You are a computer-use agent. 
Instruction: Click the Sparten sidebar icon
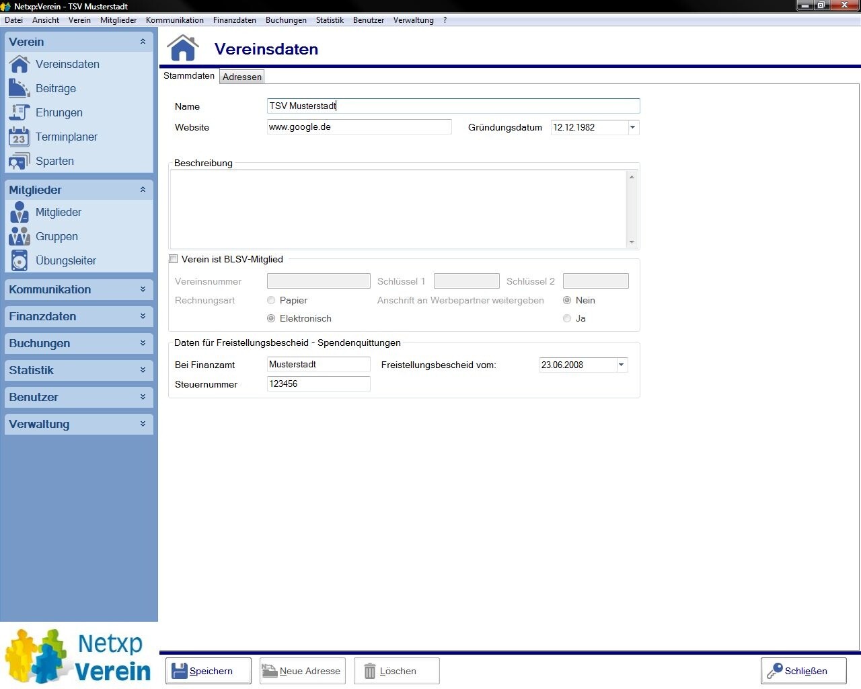20,161
